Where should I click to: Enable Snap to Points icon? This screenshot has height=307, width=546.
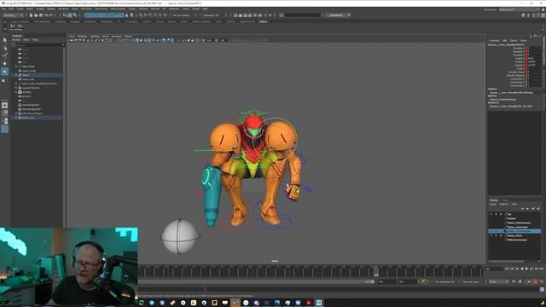click(x=150, y=15)
